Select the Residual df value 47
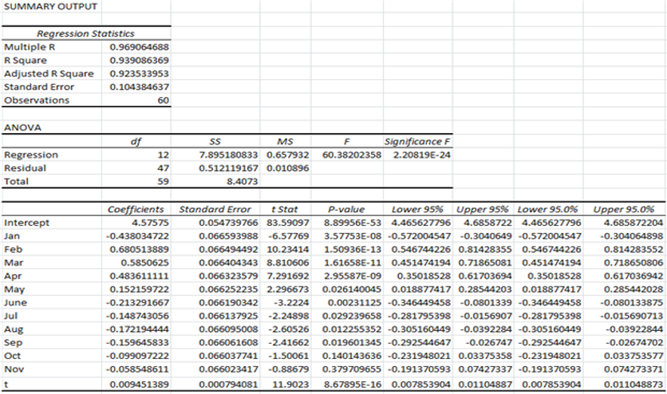The image size is (667, 394). pyautogui.click(x=164, y=168)
